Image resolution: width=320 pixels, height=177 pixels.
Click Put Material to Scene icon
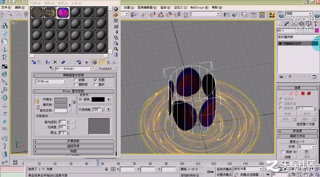(40, 62)
